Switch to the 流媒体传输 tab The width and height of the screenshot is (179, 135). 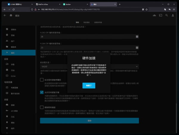click(x=98, y=22)
